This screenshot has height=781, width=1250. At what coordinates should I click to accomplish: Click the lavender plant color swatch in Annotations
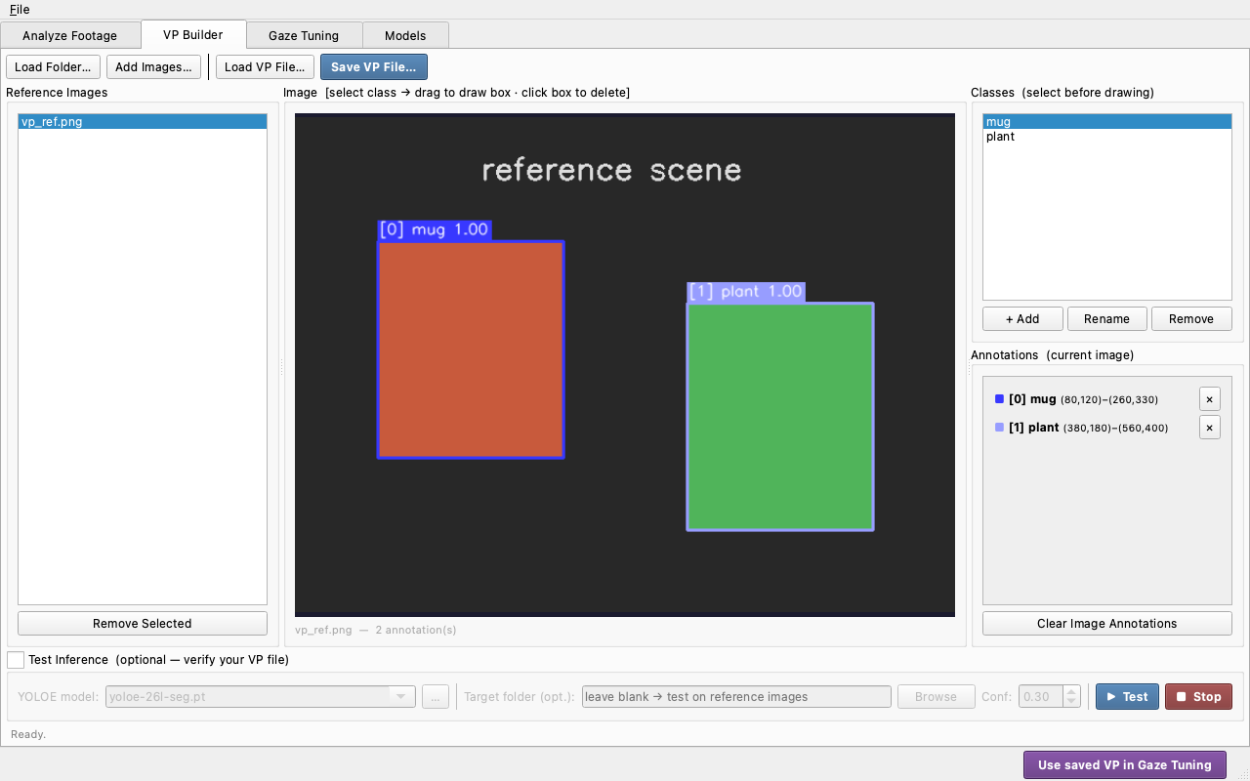click(x=999, y=428)
